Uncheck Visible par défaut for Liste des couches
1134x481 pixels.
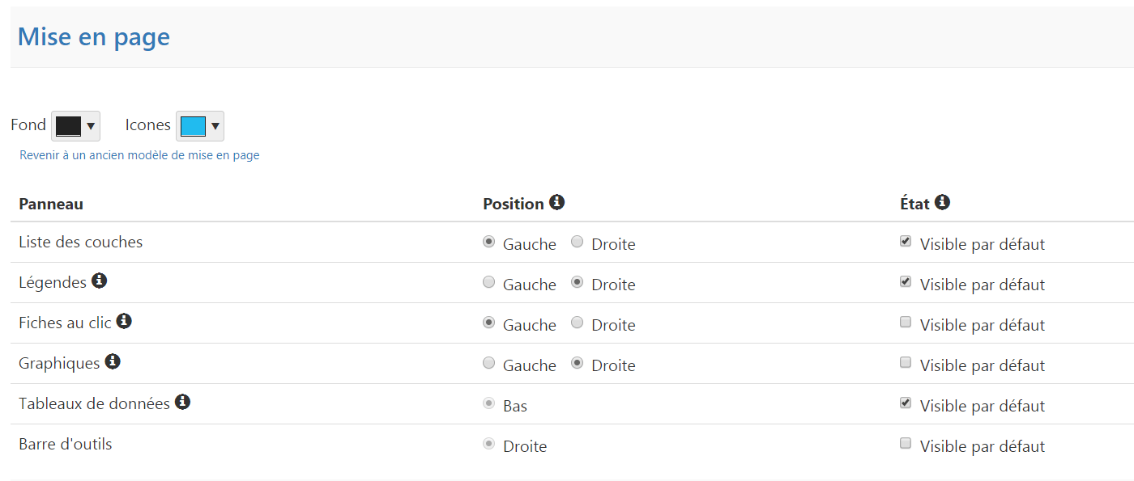coord(906,241)
